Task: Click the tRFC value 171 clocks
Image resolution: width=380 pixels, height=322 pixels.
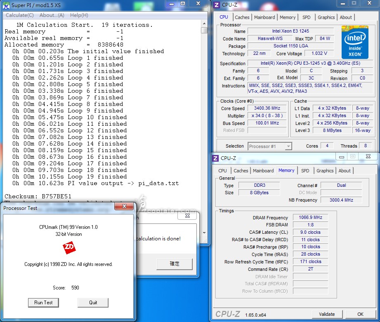Action: point(310,261)
